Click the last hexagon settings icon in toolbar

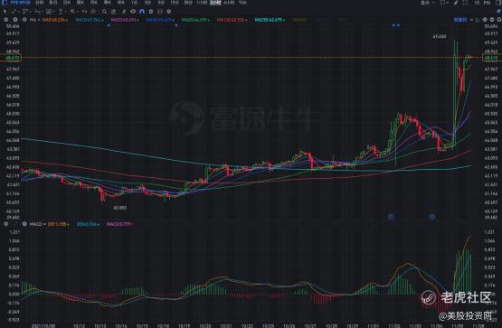[169, 12]
